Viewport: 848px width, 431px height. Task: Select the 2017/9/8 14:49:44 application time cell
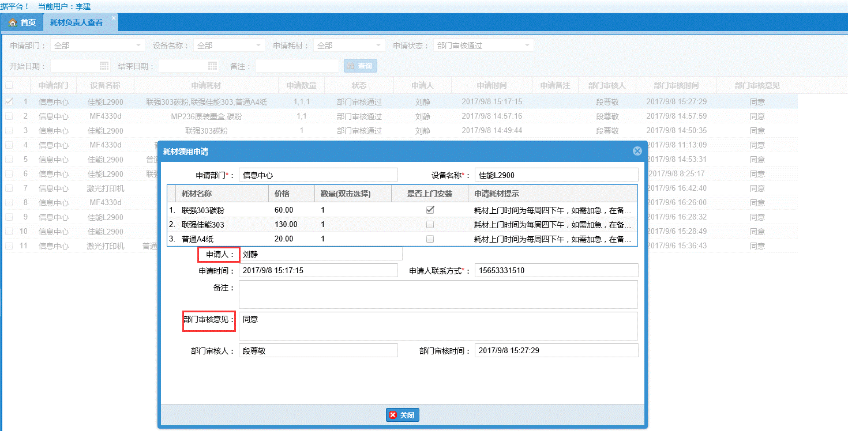click(491, 130)
